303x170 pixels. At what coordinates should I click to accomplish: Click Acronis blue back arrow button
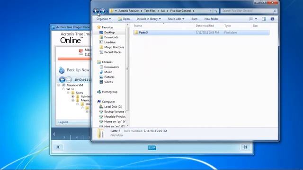click(x=62, y=79)
